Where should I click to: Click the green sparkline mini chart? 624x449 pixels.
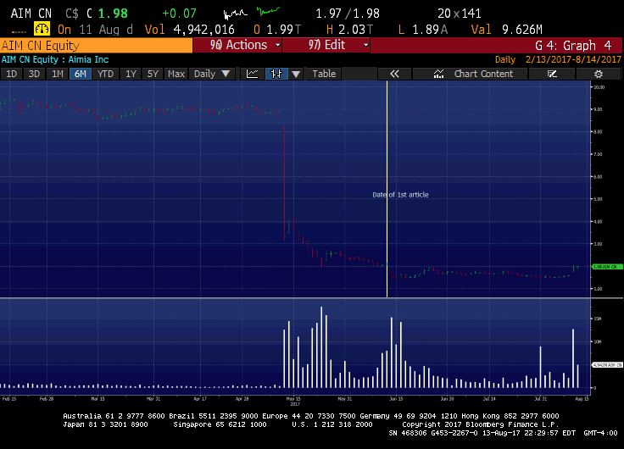coord(268,12)
